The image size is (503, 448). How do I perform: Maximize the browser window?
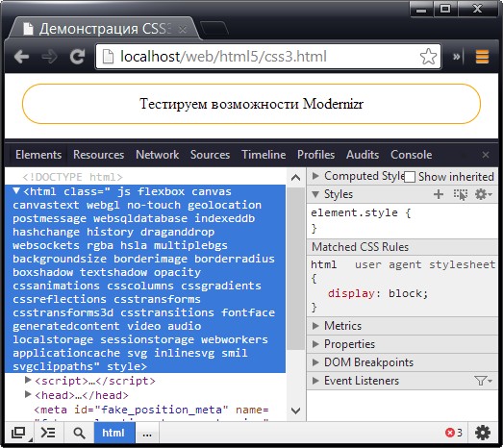(x=445, y=9)
